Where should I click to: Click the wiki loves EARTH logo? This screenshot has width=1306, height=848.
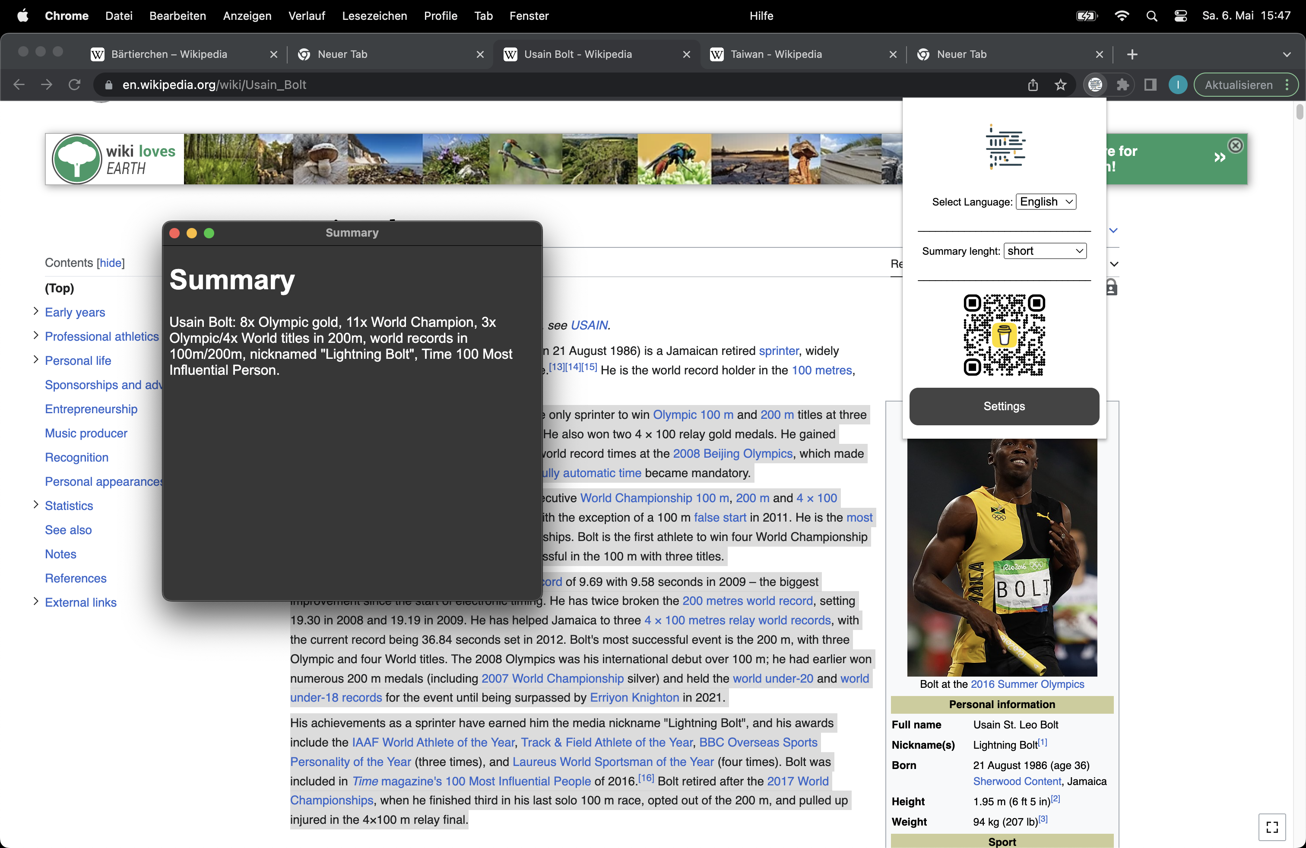(x=115, y=159)
